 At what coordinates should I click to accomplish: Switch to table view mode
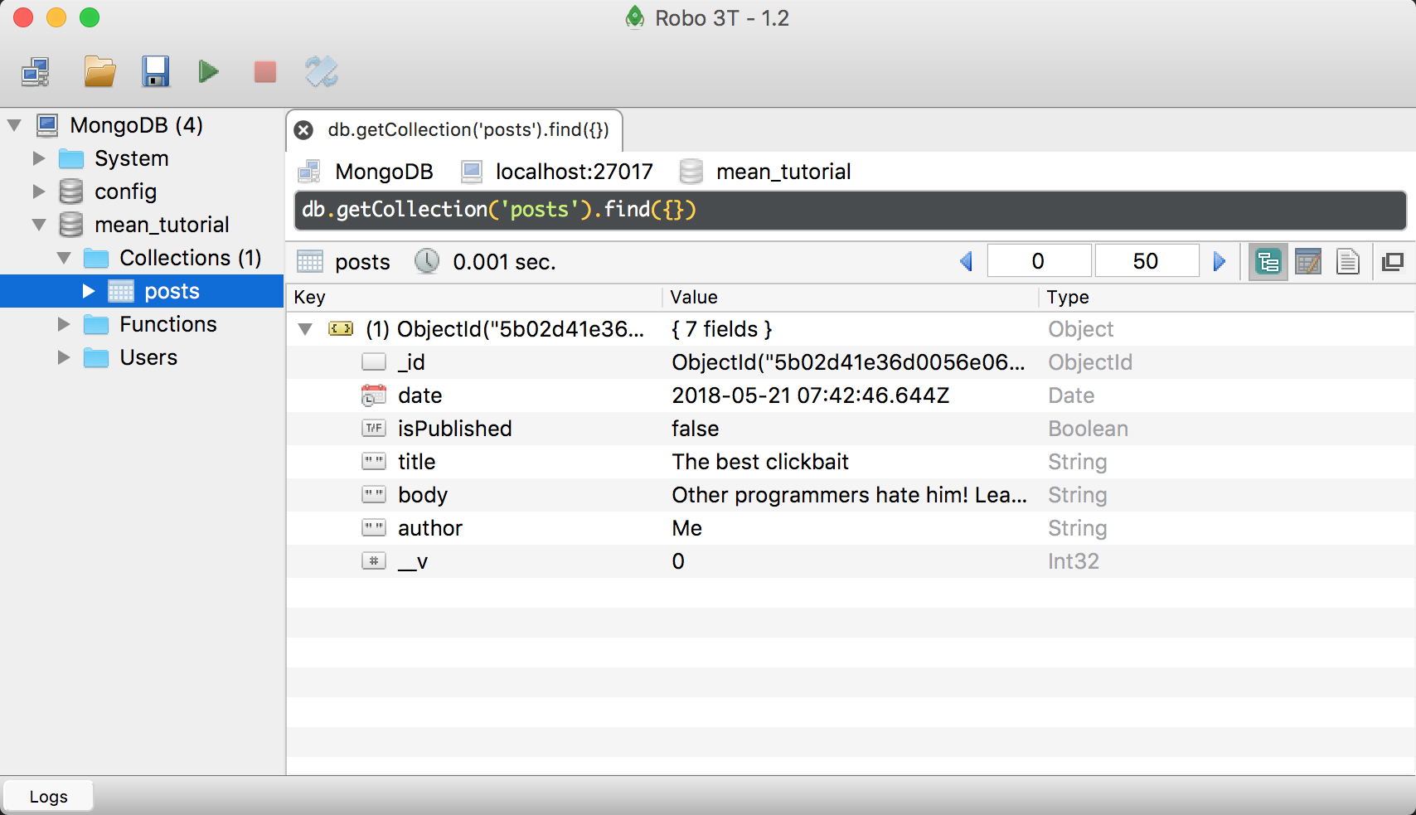(x=1308, y=262)
